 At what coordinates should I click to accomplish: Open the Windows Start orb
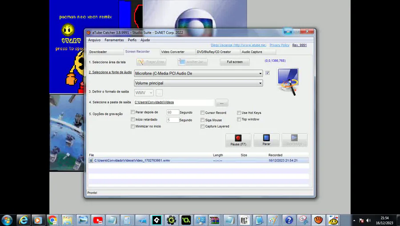[x=7, y=220]
